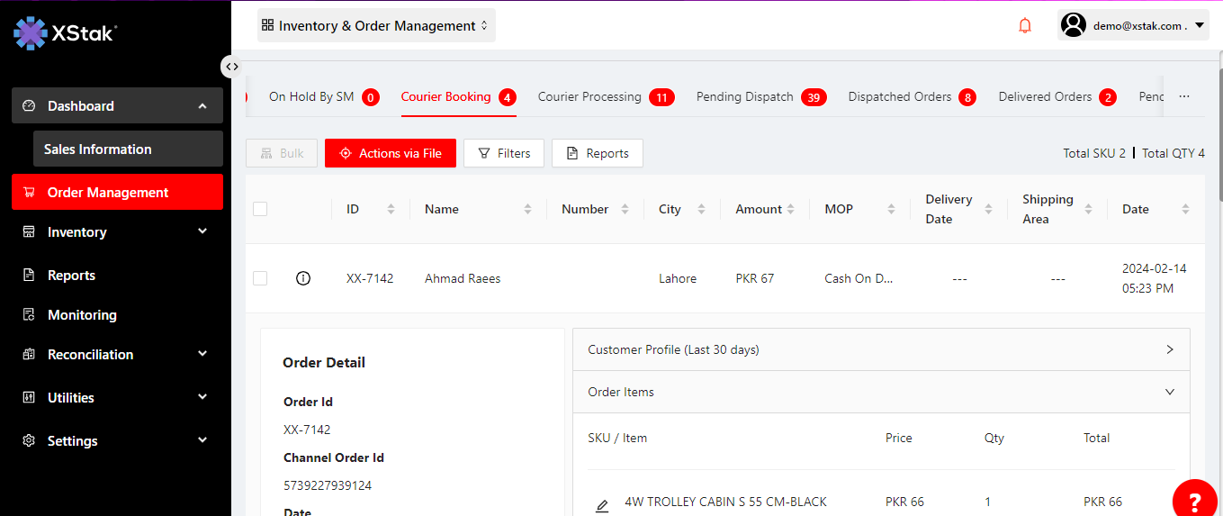
Task: Click the info icon beside order XX-7142
Action: (303, 278)
